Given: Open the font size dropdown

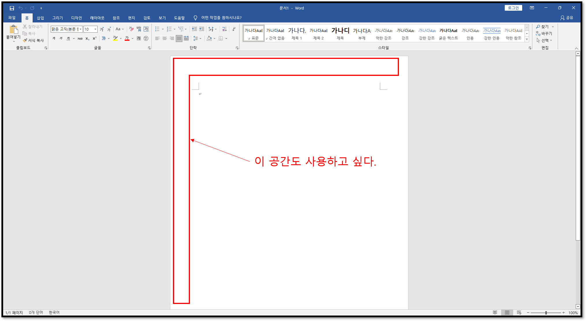Looking at the screenshot, I should [95, 29].
